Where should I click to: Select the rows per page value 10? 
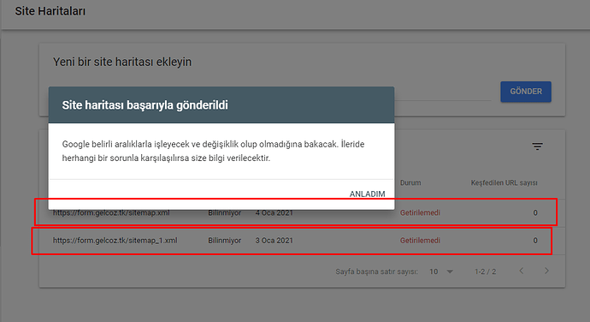434,271
